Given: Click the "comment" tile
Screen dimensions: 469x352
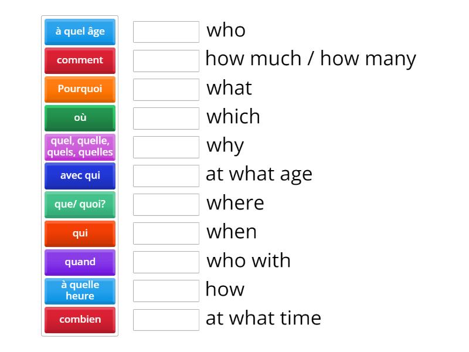Looking at the screenshot, I should coord(80,60).
